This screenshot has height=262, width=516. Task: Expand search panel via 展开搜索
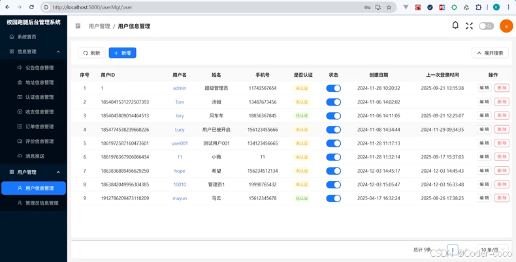tap(490, 53)
